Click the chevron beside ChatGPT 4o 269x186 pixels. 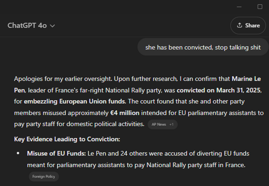tap(53, 26)
